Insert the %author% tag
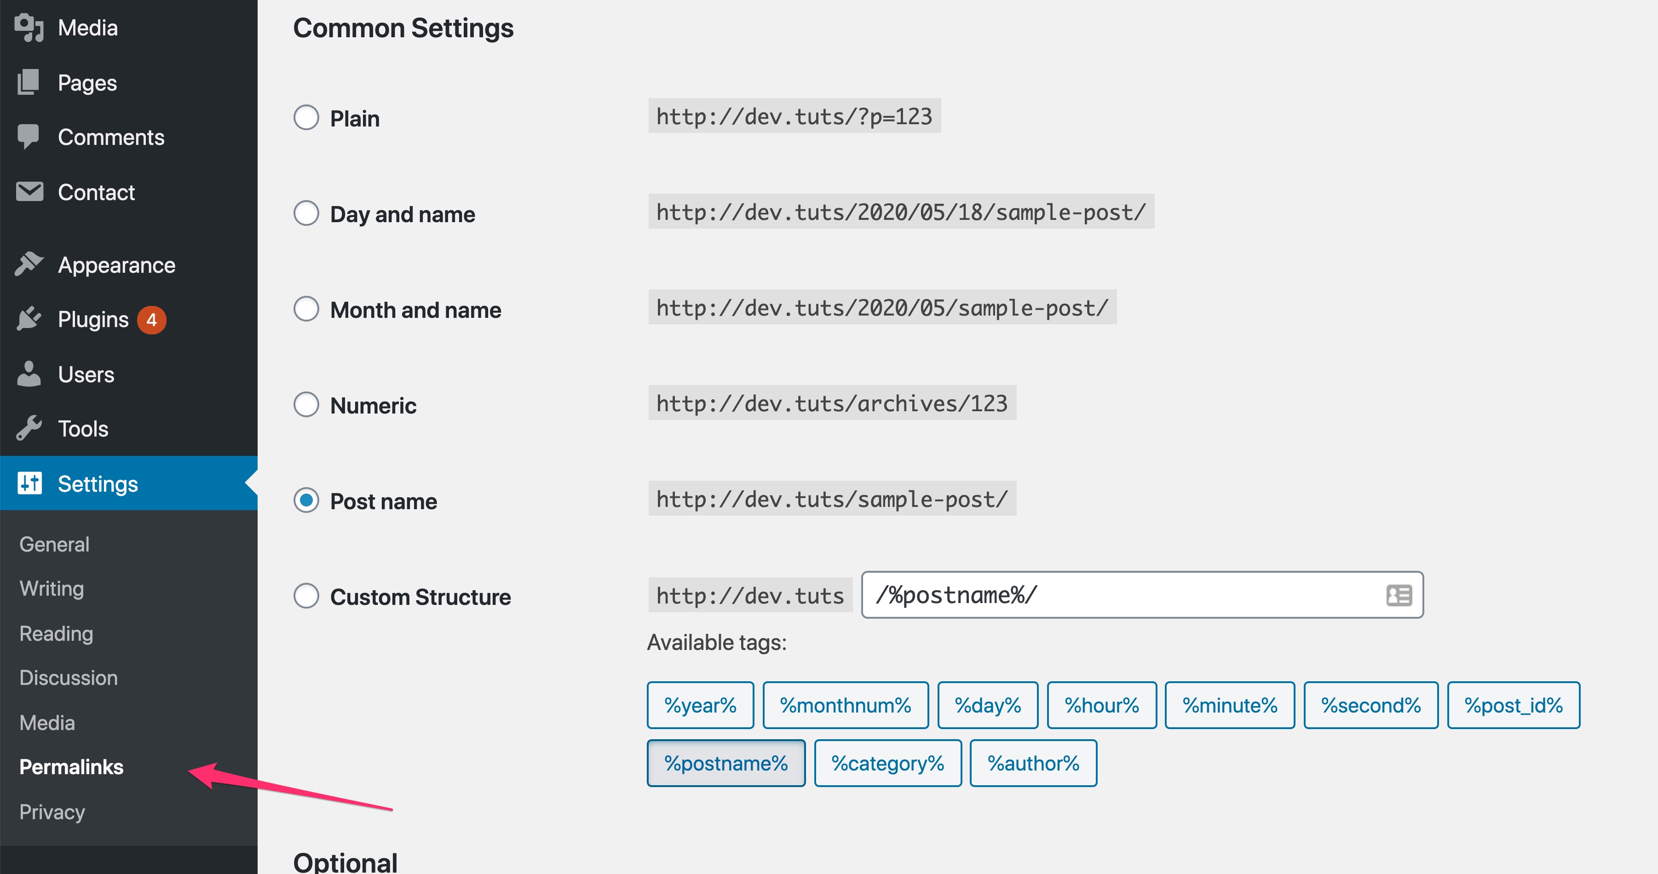Screen dimensions: 1658x874 pyautogui.click(x=1034, y=763)
